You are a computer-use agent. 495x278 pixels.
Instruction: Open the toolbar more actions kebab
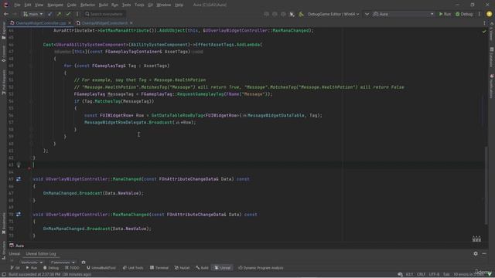tap(480, 14)
